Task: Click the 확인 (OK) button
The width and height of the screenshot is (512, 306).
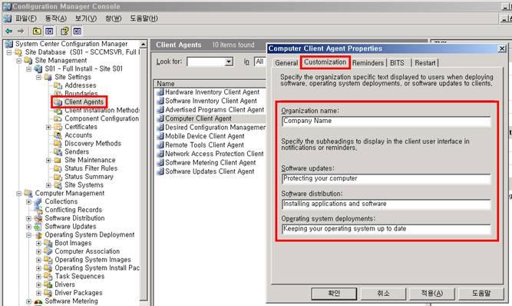Action: pyautogui.click(x=334, y=293)
